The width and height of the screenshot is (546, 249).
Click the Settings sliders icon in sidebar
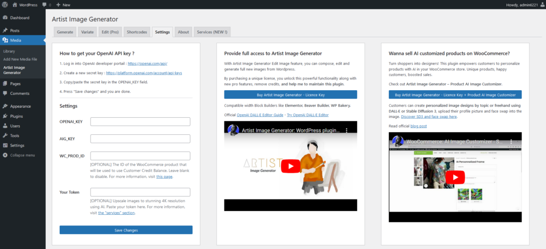[5, 146]
